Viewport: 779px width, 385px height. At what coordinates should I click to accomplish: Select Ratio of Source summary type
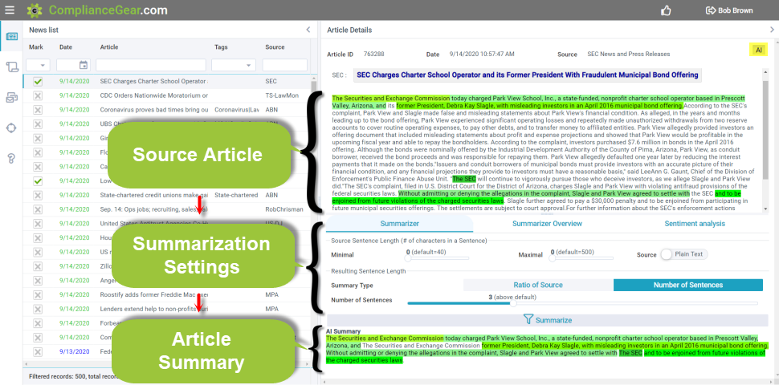[x=538, y=286]
